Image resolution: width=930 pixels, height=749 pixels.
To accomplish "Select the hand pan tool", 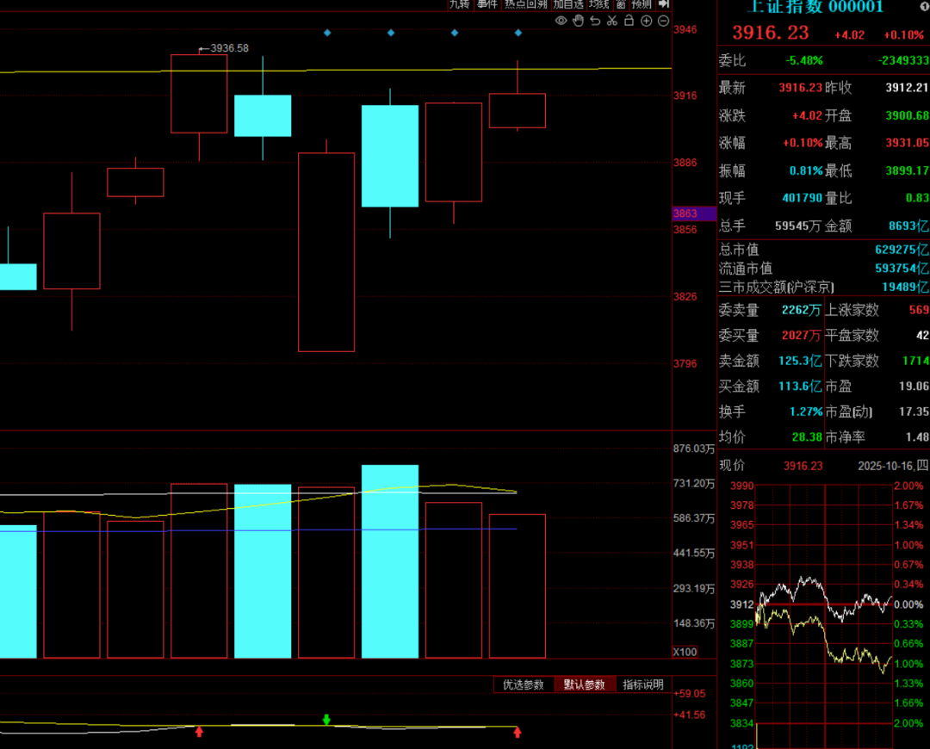I will pyautogui.click(x=579, y=21).
